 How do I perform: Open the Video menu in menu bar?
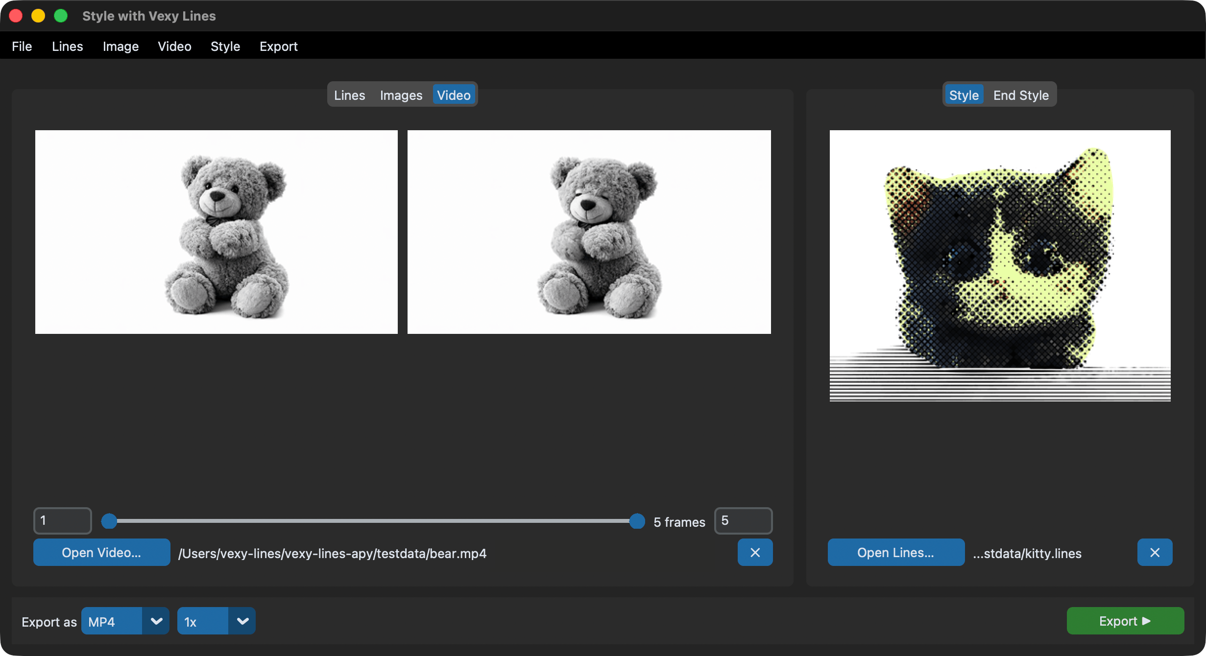click(174, 46)
